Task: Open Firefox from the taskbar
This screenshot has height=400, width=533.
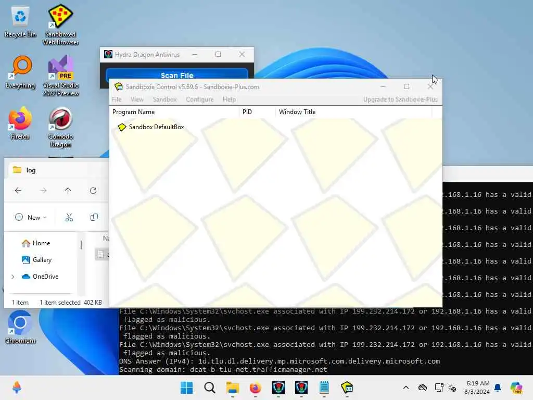Action: tap(255, 387)
